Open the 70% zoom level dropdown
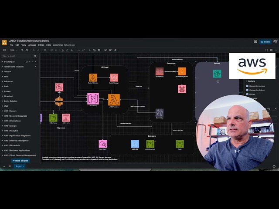279x209 pixels. tap(14, 50)
